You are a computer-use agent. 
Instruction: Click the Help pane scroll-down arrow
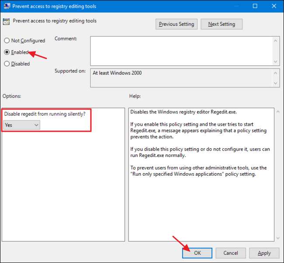(278, 238)
